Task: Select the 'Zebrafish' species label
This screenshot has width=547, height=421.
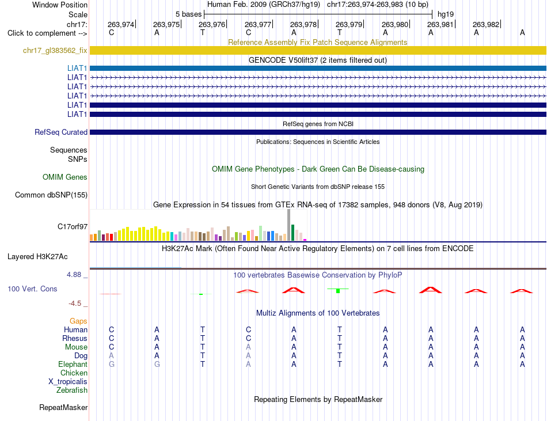Action: coord(72,390)
